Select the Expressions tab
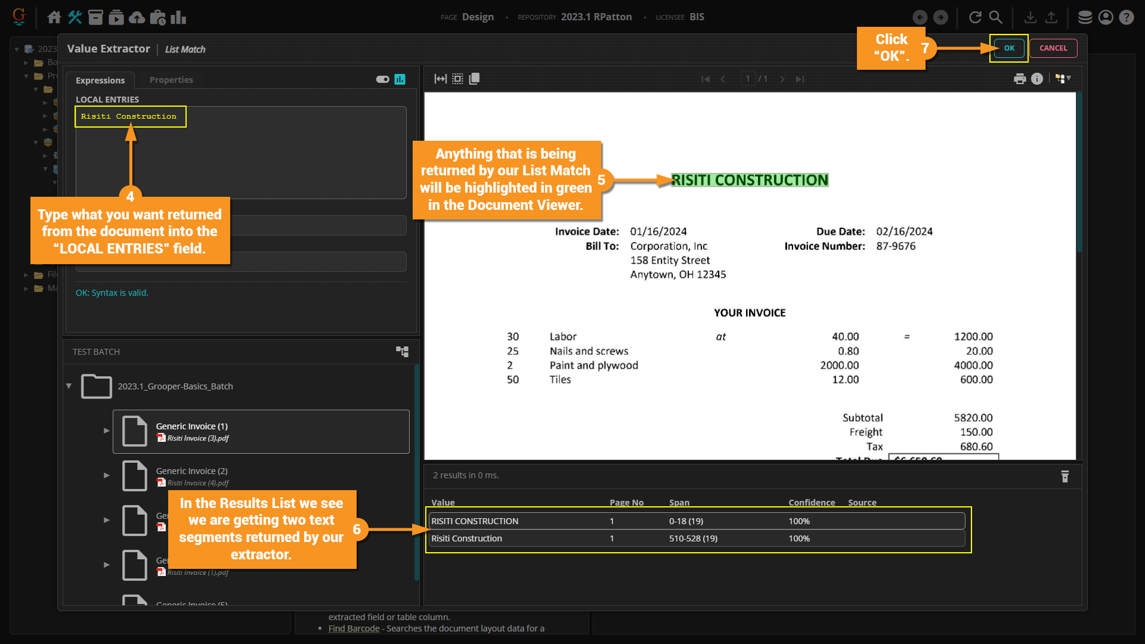This screenshot has width=1145, height=644. [x=100, y=80]
